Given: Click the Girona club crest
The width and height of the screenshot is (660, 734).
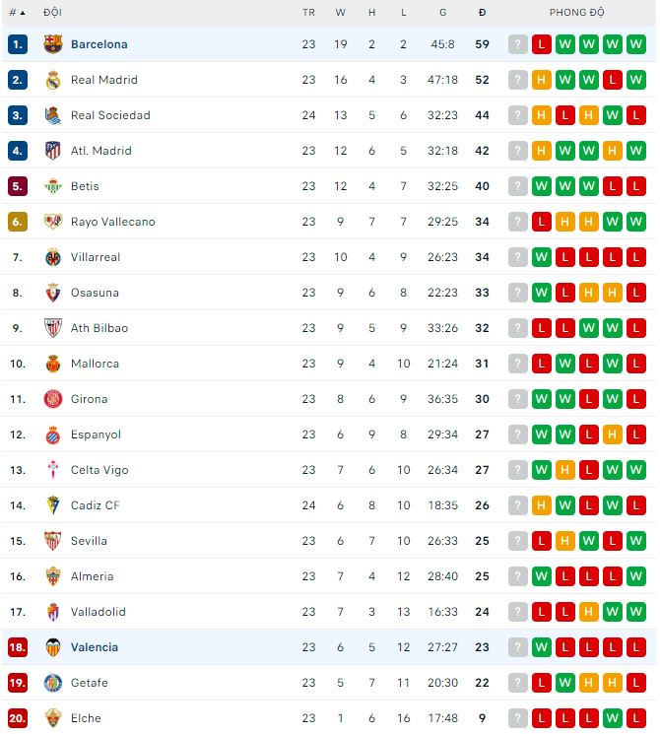Looking at the screenshot, I should [53, 399].
